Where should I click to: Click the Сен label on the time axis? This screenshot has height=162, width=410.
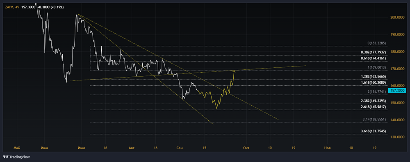pyautogui.click(x=180, y=148)
